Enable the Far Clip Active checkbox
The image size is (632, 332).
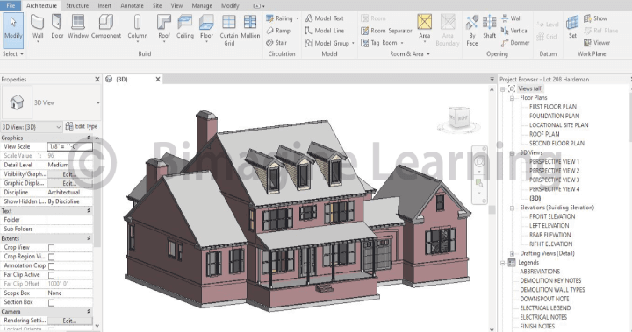click(51, 275)
